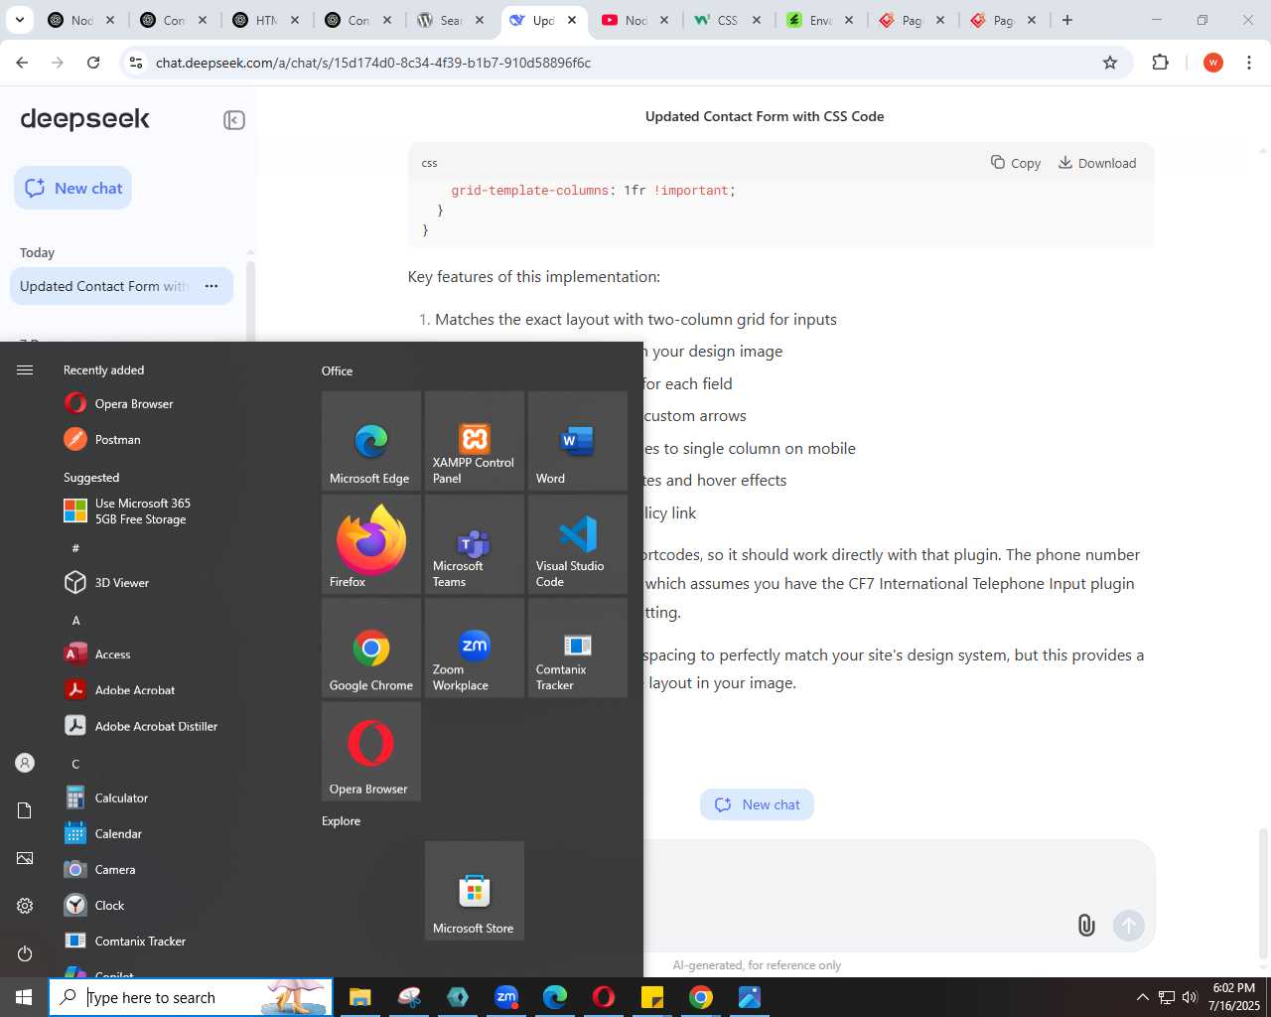Click the letter A header in app list
The image size is (1271, 1017).
(75, 620)
